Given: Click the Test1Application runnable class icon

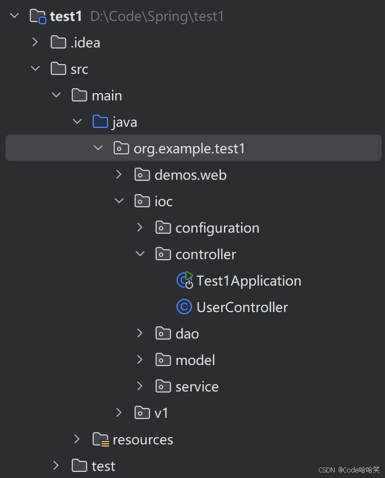Looking at the screenshot, I should (x=184, y=281).
